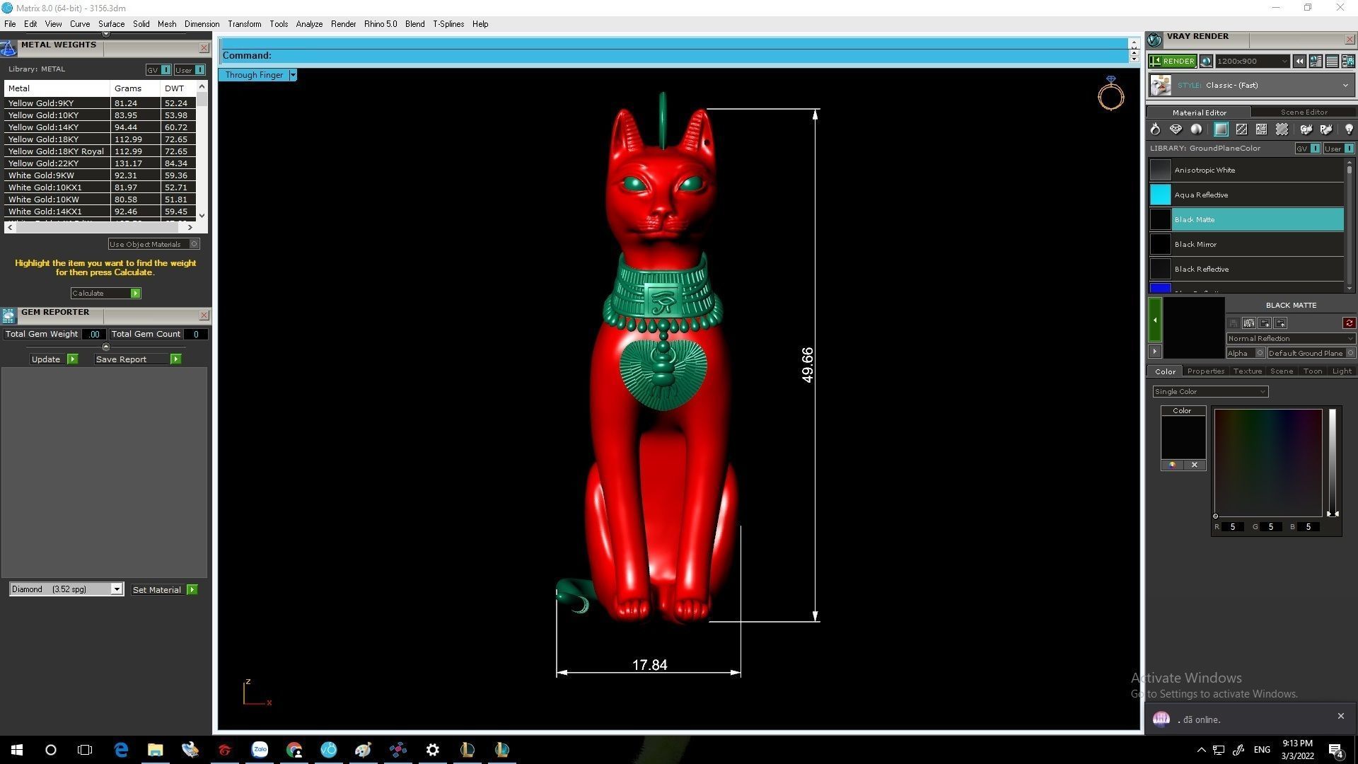Select the ring metal material category icon
This screenshot has width=1358, height=764.
[1155, 129]
